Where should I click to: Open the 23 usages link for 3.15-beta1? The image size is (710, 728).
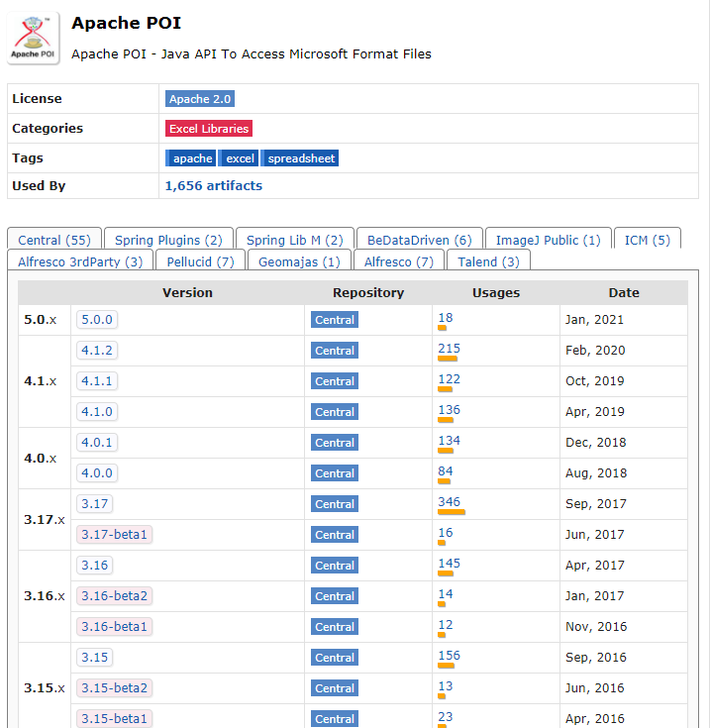pyautogui.click(x=445, y=716)
